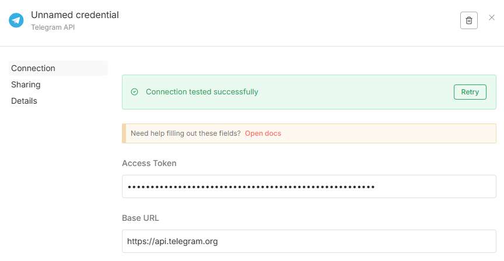Click the Telegram logo icon
The height and width of the screenshot is (261, 504).
pos(16,20)
